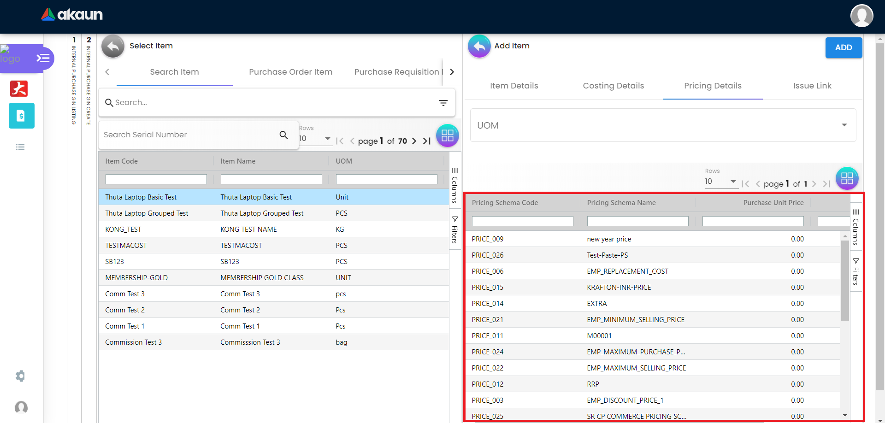Toggle grid view in item list
The height and width of the screenshot is (423, 885).
tap(447, 135)
